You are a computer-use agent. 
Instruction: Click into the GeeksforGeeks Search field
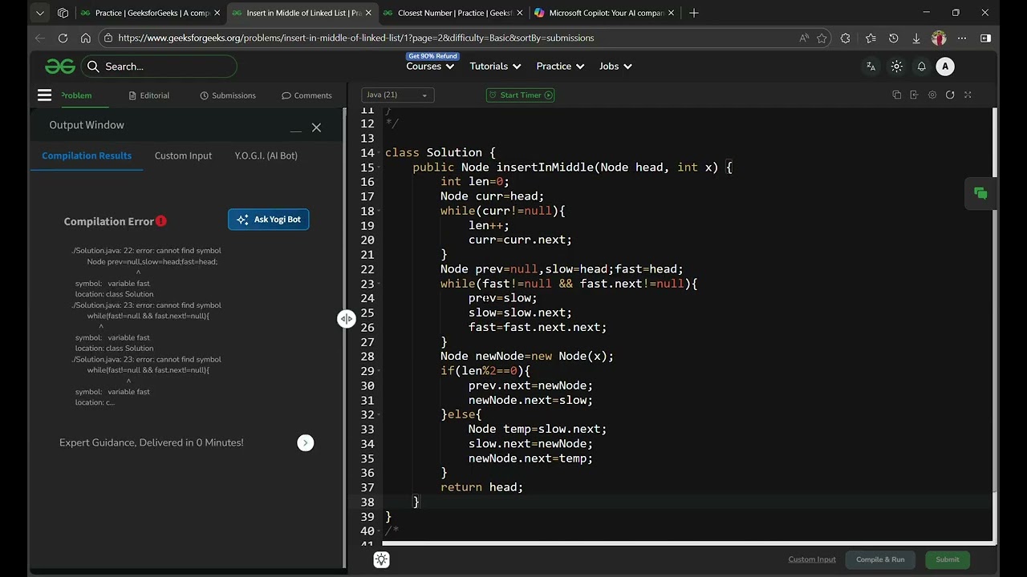point(160,67)
